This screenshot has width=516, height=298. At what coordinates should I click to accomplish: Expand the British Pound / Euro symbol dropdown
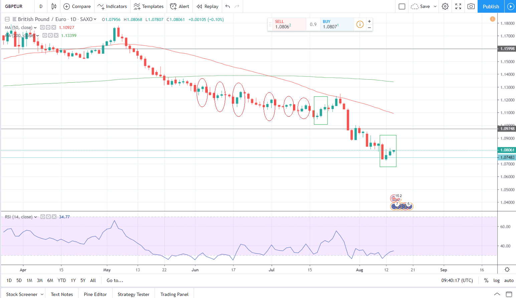coord(95,19)
